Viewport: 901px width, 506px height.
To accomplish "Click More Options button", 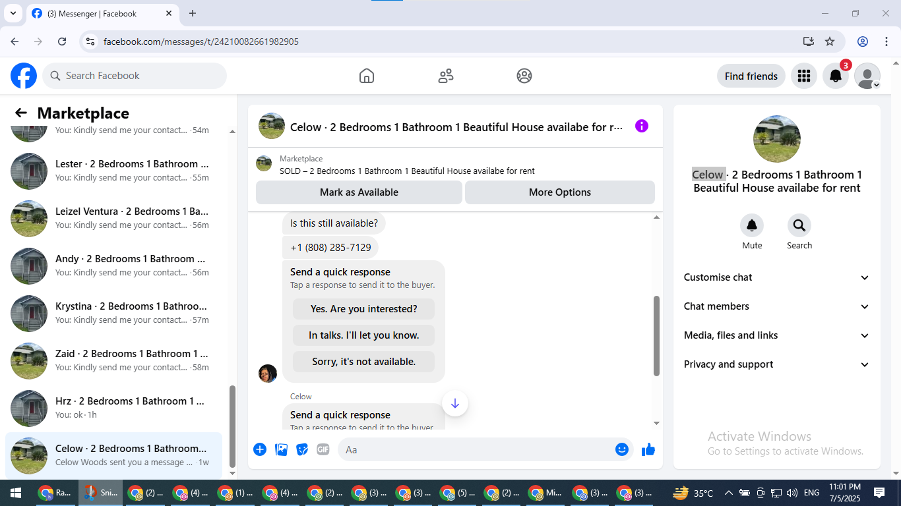I will coord(560,192).
